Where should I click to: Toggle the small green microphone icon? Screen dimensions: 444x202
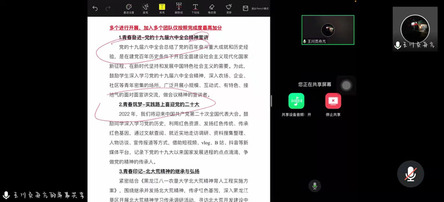pyautogui.click(x=314, y=186)
